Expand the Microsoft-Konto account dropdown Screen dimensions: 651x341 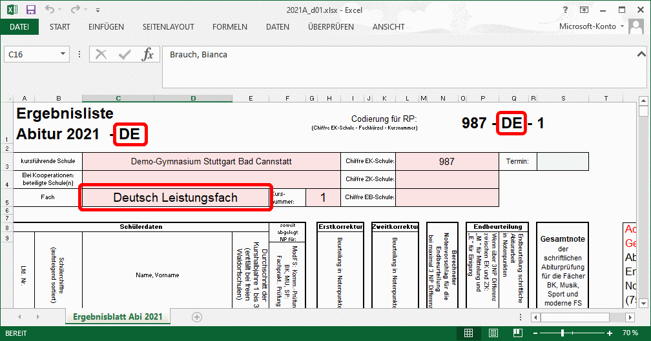pos(622,26)
